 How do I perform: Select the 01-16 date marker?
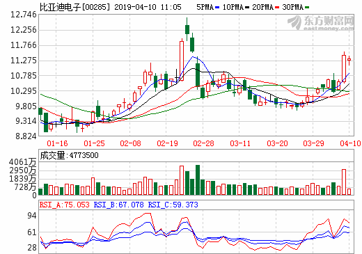[57, 143]
